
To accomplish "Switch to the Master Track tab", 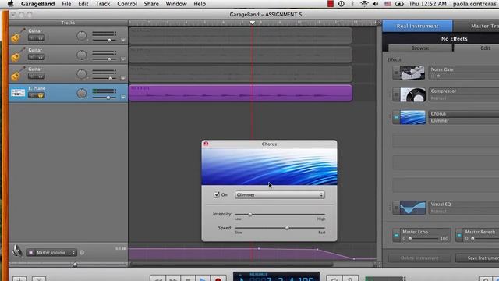I will coord(476,26).
